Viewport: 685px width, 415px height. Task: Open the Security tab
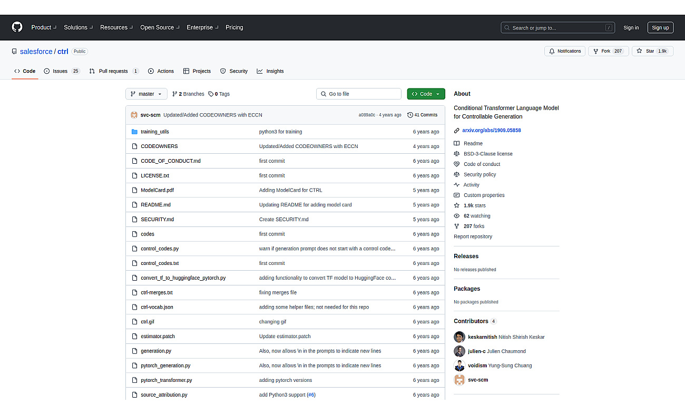(234, 71)
